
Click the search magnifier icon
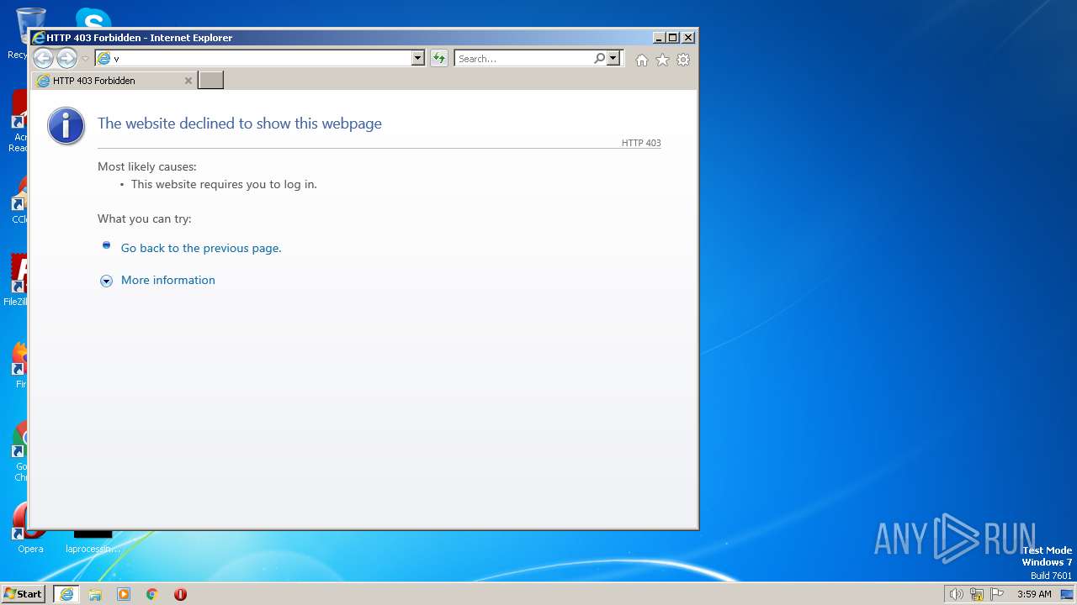click(599, 58)
